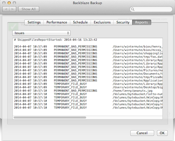Viewport: 175px width, 141px height.
Task: Select the row with /Users/wintermute/bios/henry_ path
Action: [88, 47]
